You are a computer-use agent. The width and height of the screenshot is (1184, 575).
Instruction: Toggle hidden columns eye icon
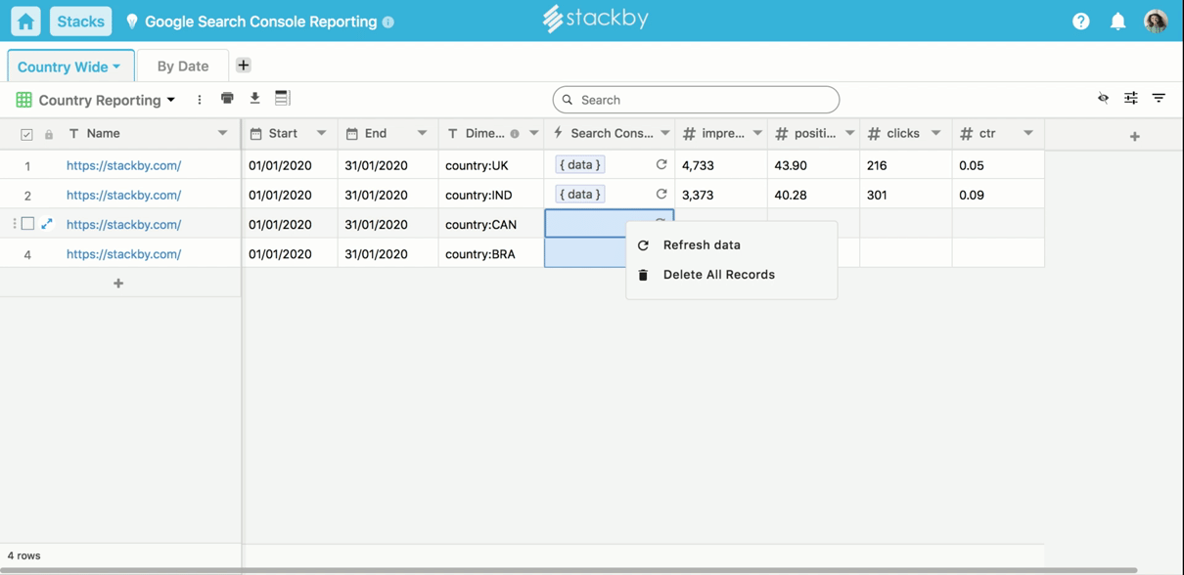pos(1103,99)
